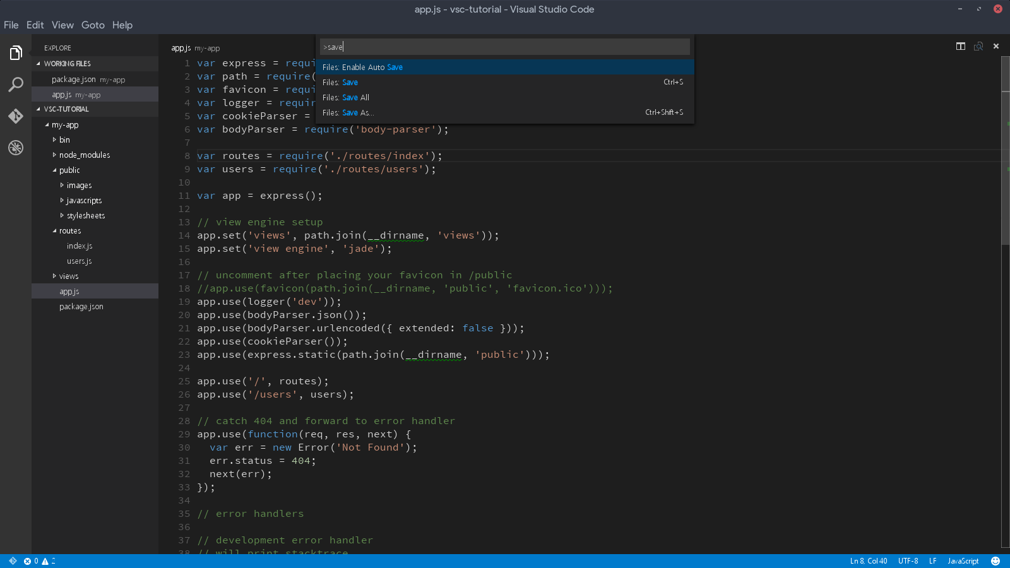Click the "app.use('/users', users);" line

(x=275, y=394)
